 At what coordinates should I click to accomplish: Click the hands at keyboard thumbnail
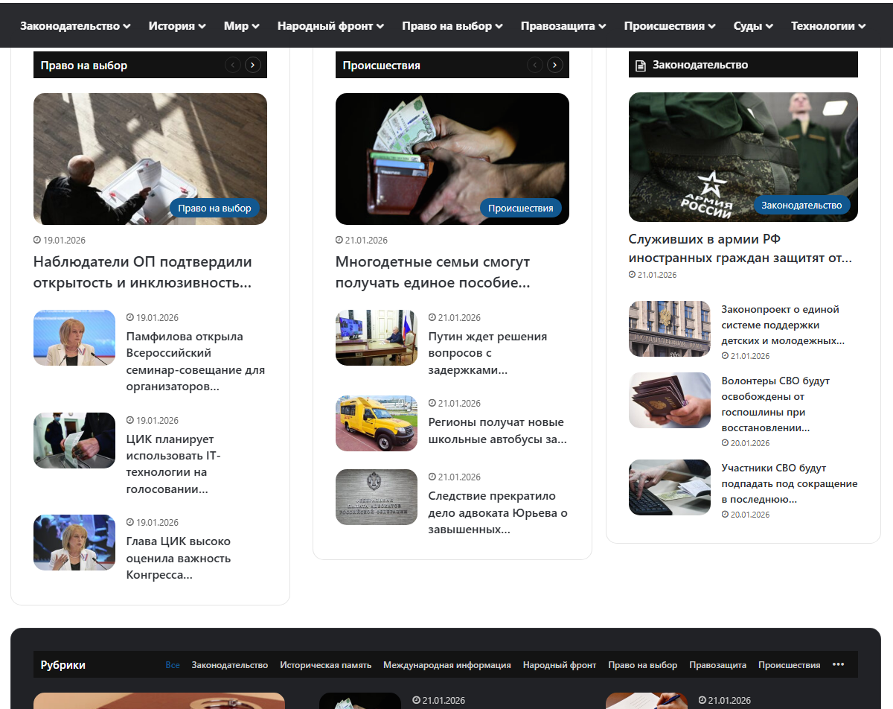[670, 487]
